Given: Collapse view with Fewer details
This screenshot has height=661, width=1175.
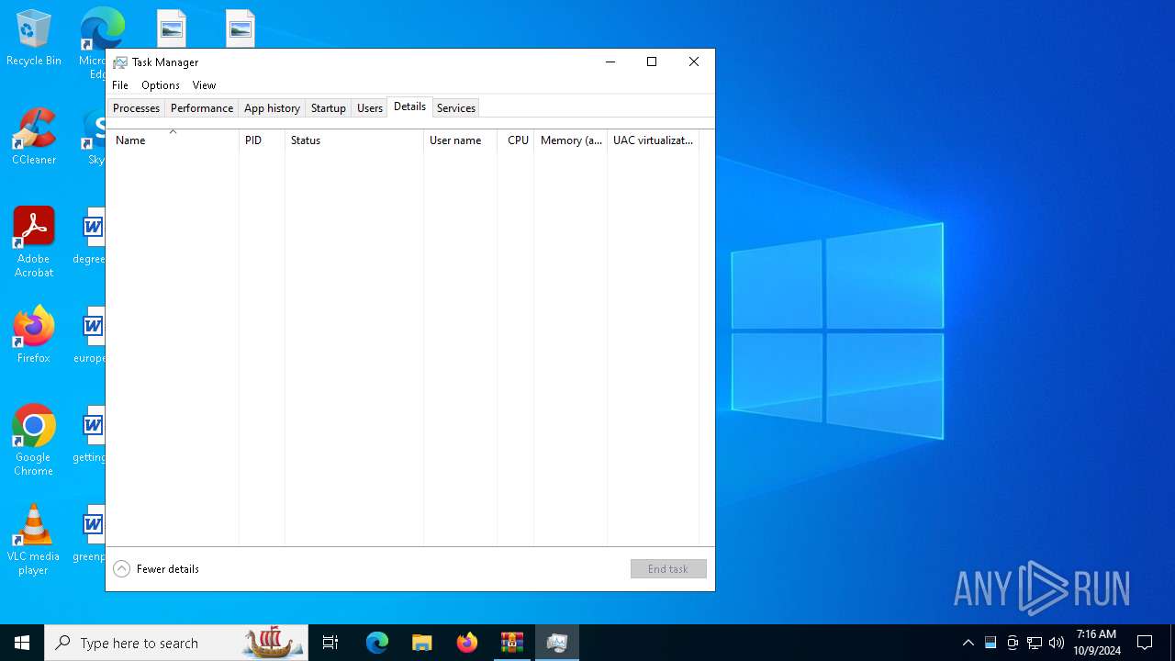Looking at the screenshot, I should [156, 569].
